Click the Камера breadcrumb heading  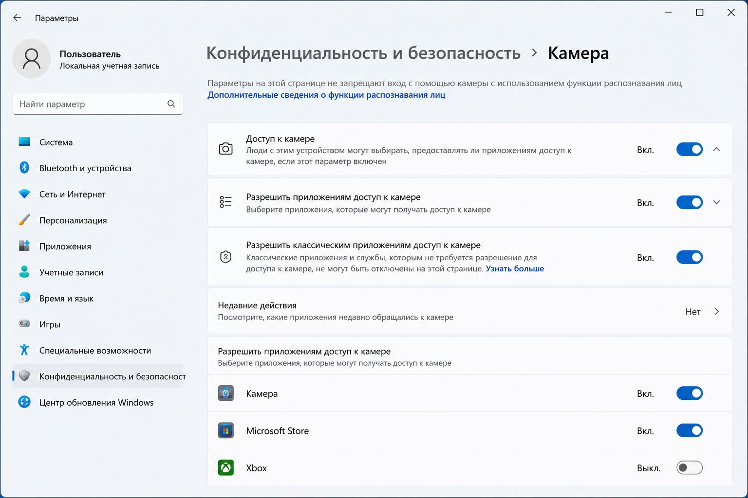(x=578, y=53)
